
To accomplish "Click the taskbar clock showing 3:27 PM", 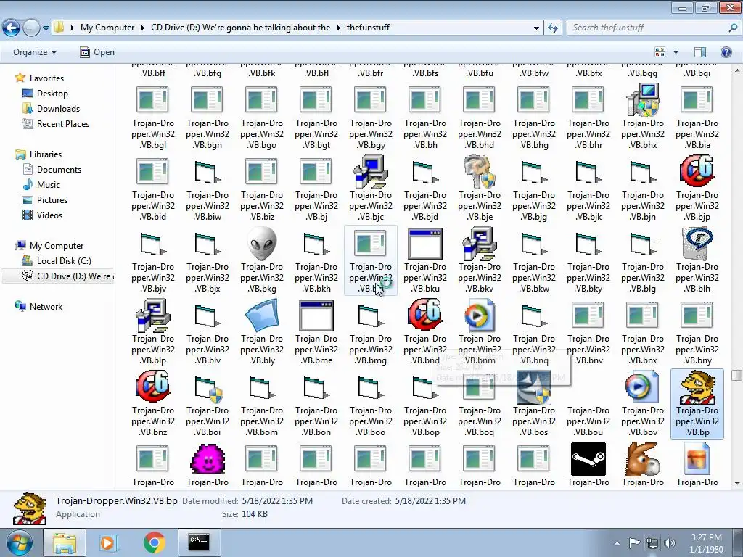I will pyautogui.click(x=706, y=543).
